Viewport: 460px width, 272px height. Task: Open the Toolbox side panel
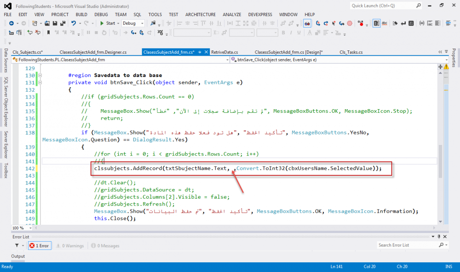pyautogui.click(x=6, y=171)
